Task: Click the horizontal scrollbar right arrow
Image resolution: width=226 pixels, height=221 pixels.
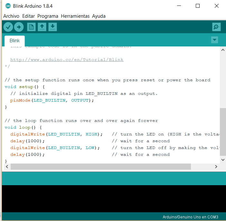Action: [x=216, y=167]
